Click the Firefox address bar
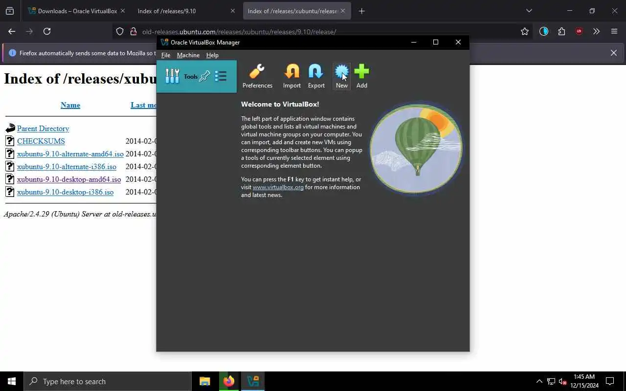The height and width of the screenshot is (391, 626). pyautogui.click(x=323, y=32)
